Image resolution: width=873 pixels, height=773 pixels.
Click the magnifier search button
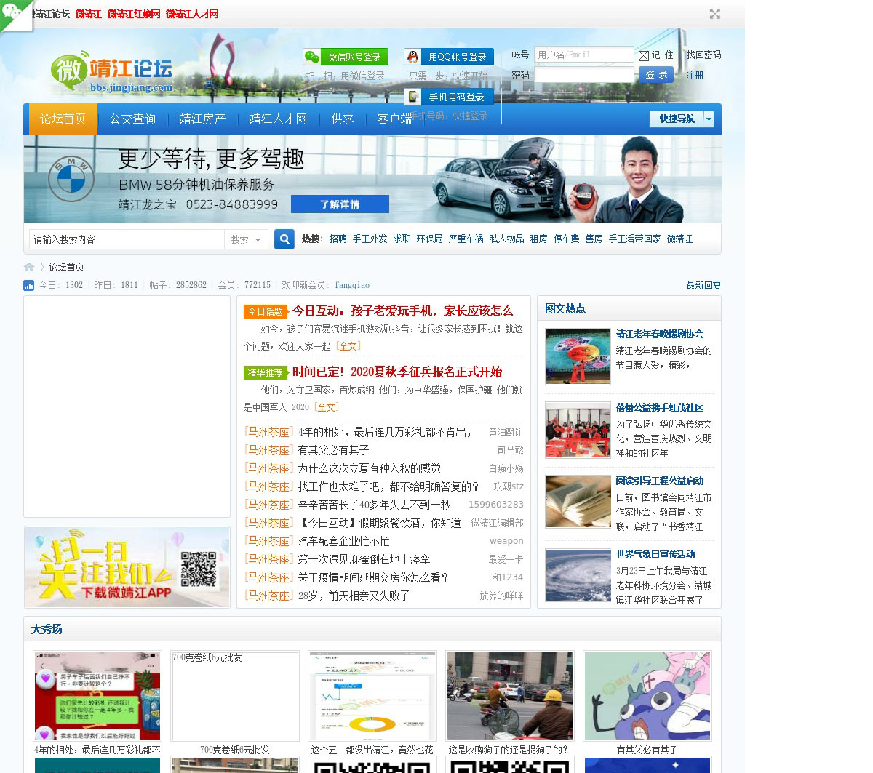click(284, 239)
